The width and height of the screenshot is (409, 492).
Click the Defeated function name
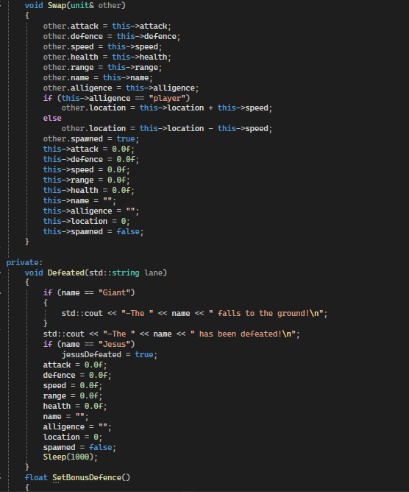(x=66, y=273)
